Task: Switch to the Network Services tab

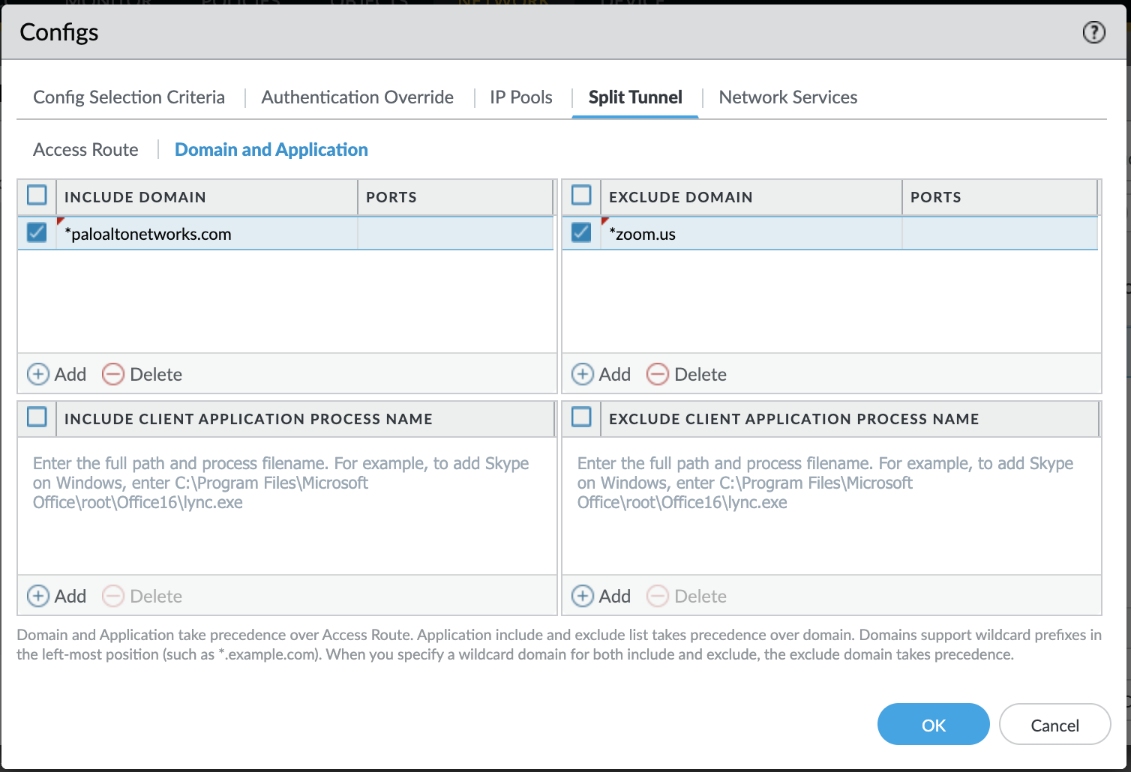Action: click(x=787, y=97)
